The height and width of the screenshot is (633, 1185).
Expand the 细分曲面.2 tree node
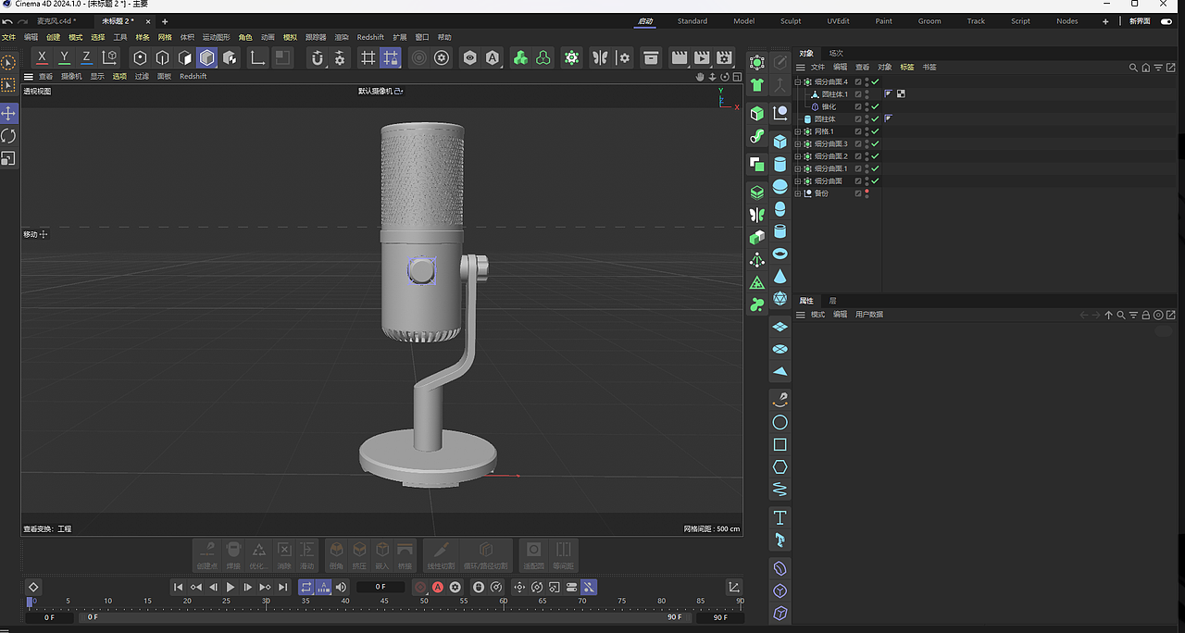click(798, 156)
